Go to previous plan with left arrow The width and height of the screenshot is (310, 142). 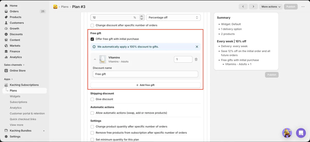pos(243,7)
